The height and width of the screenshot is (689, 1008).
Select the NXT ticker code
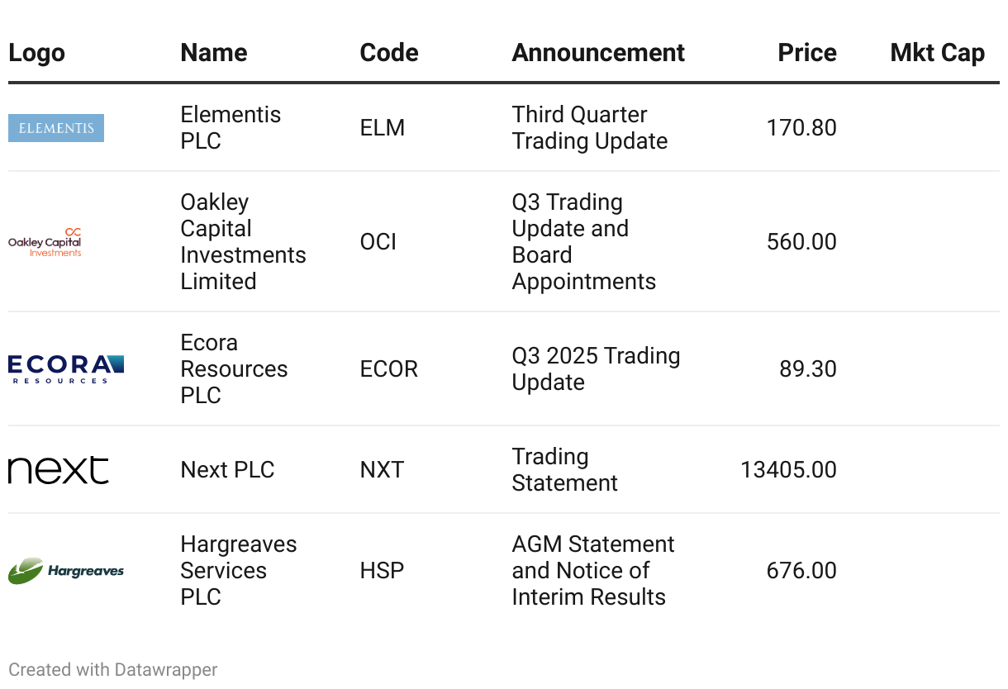382,470
